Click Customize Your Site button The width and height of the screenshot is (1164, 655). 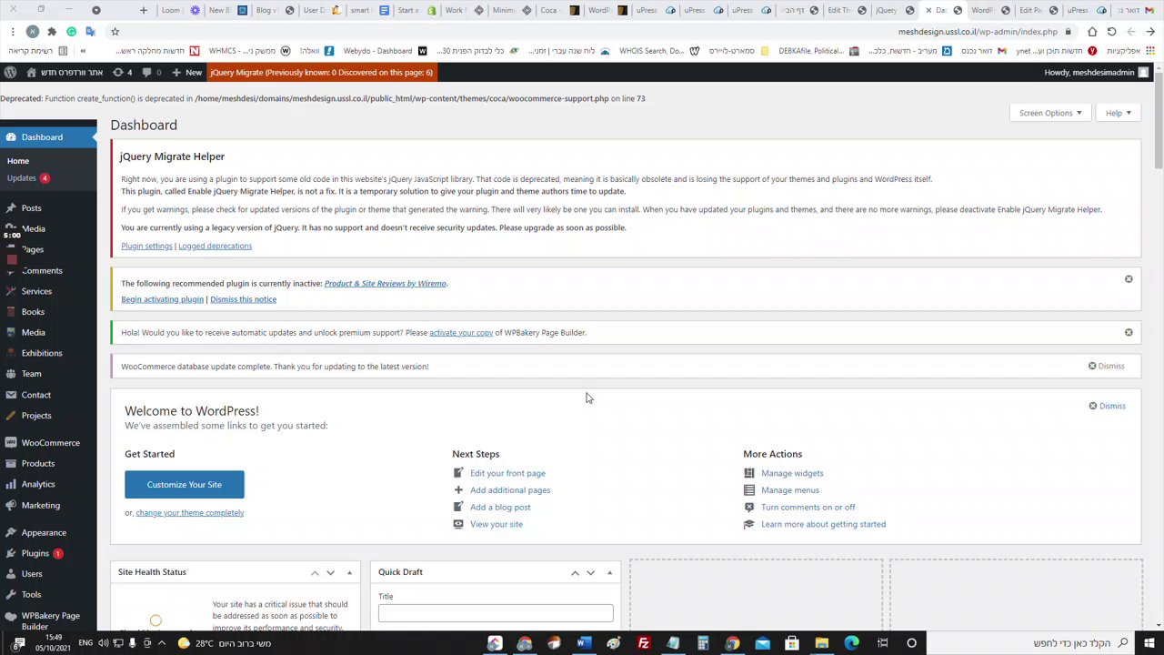coord(185,485)
